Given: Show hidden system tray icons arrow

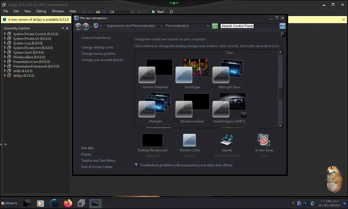Looking at the screenshot, I should pos(293,203).
